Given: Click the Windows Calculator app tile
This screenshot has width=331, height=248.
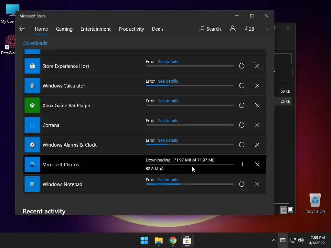Looking at the screenshot, I should 32,86.
